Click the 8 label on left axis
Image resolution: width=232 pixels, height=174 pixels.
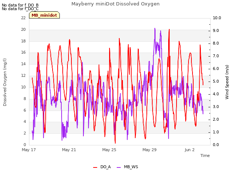(25, 99)
